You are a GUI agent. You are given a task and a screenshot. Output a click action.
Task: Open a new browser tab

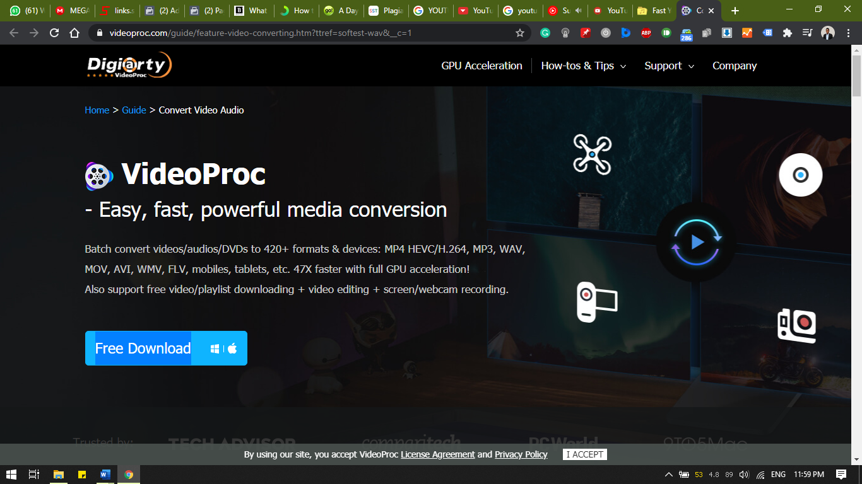[x=735, y=11]
